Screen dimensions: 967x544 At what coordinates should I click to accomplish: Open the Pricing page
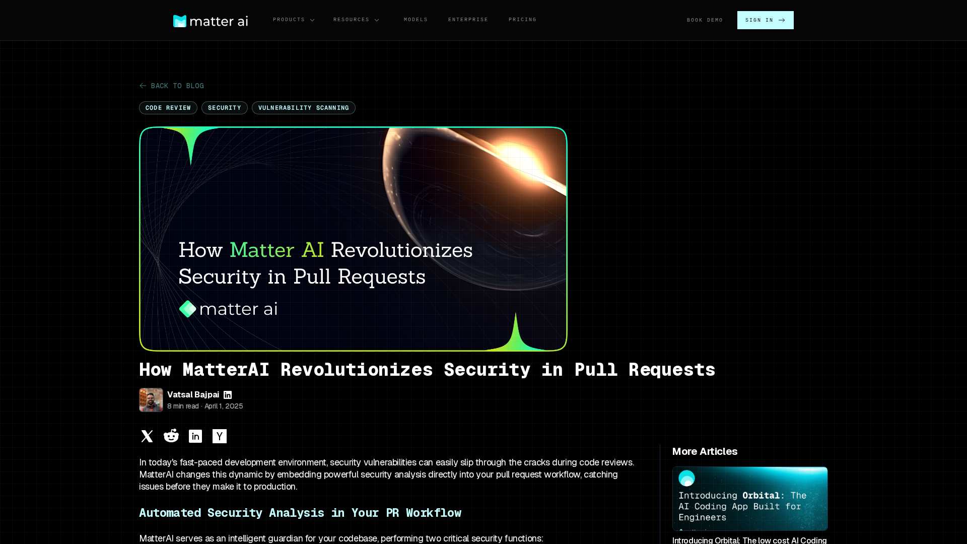click(x=522, y=20)
